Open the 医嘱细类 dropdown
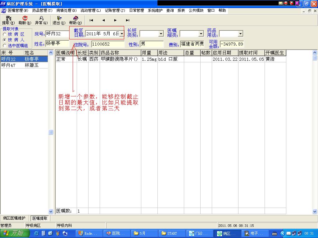This screenshot has height=238, width=318. 201,34
